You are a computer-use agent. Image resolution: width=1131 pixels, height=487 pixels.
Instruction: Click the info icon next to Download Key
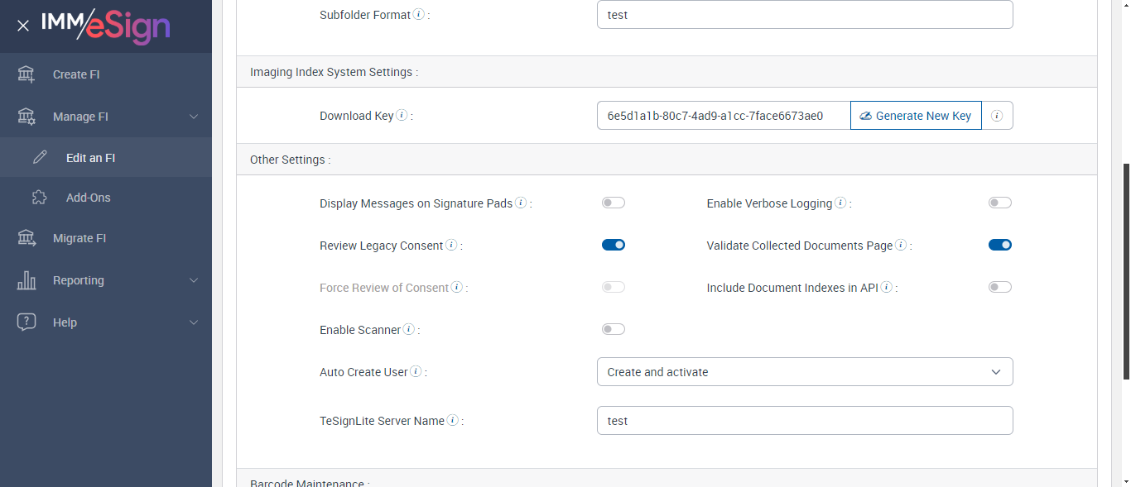[x=402, y=116]
